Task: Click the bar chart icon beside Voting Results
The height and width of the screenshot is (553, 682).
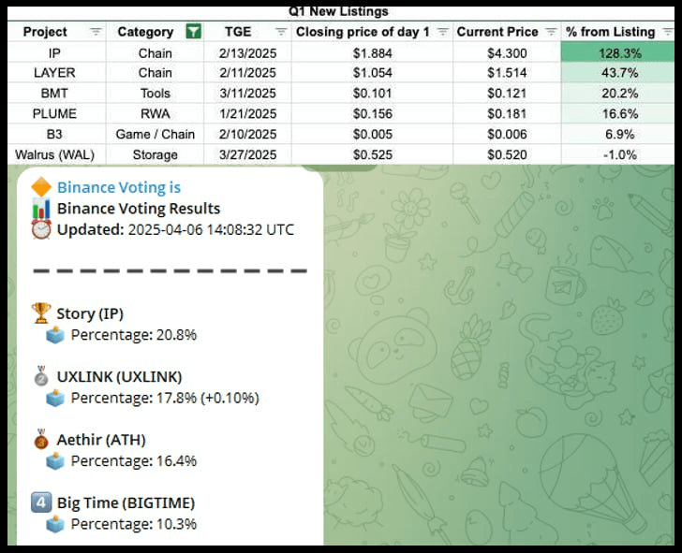Action: click(41, 208)
